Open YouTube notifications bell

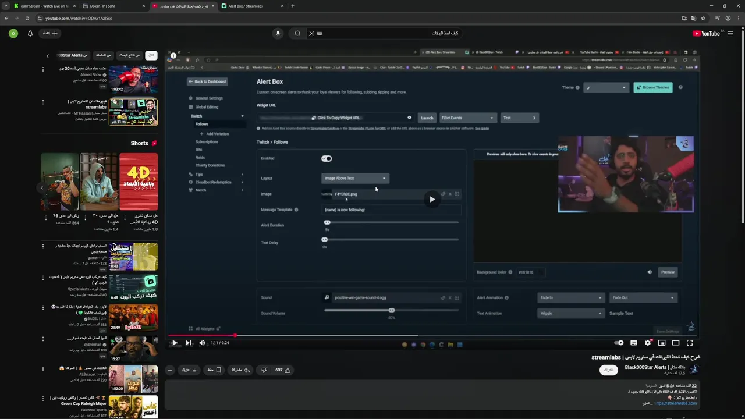(x=30, y=33)
